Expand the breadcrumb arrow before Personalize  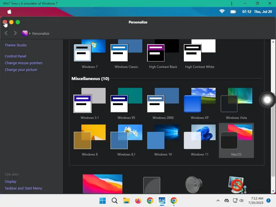pos(30,33)
